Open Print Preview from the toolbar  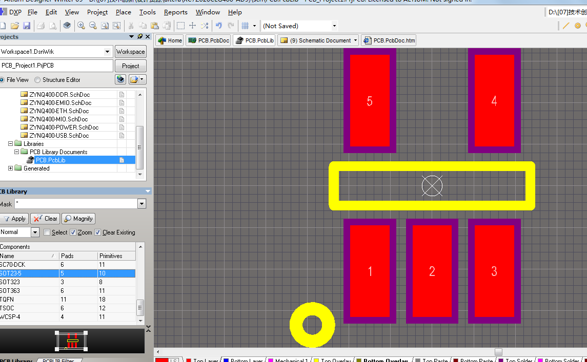pyautogui.click(x=53, y=26)
